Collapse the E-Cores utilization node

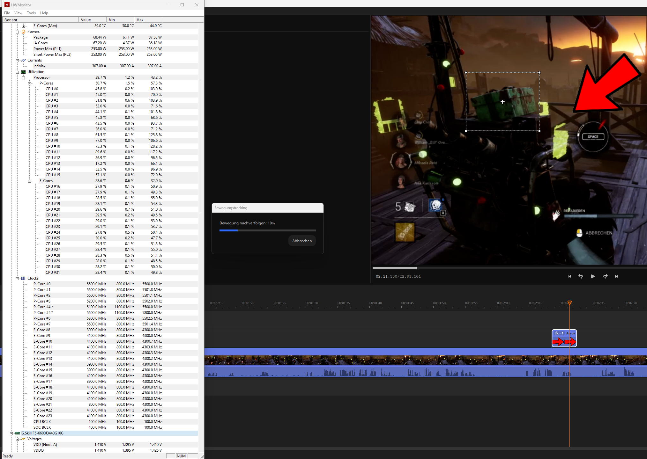(29, 181)
